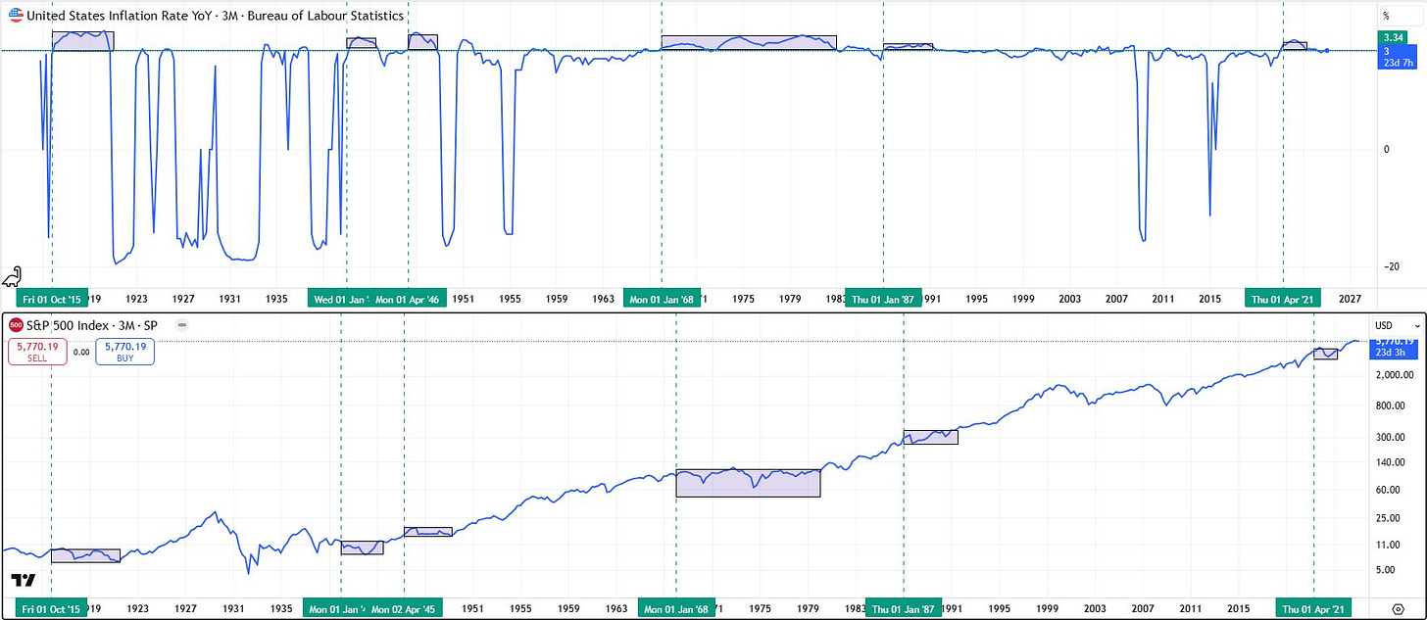This screenshot has width=1427, height=620.
Task: Select the Wed 01 Jan marker in the inflation pane
Action: click(x=339, y=299)
